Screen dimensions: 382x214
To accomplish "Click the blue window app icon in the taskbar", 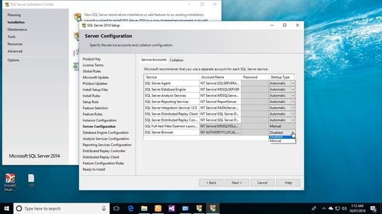I will point(186,209).
